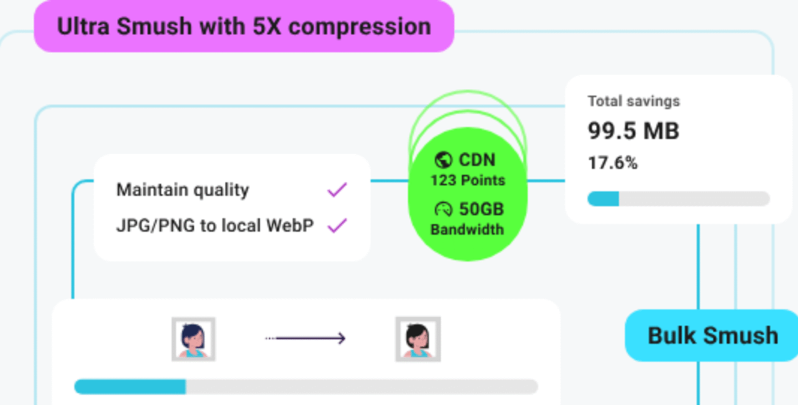
Task: Click the Maintain quality text label
Action: (x=183, y=190)
